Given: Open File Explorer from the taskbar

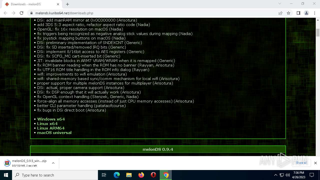Looking at the screenshot, I should tap(129, 175).
